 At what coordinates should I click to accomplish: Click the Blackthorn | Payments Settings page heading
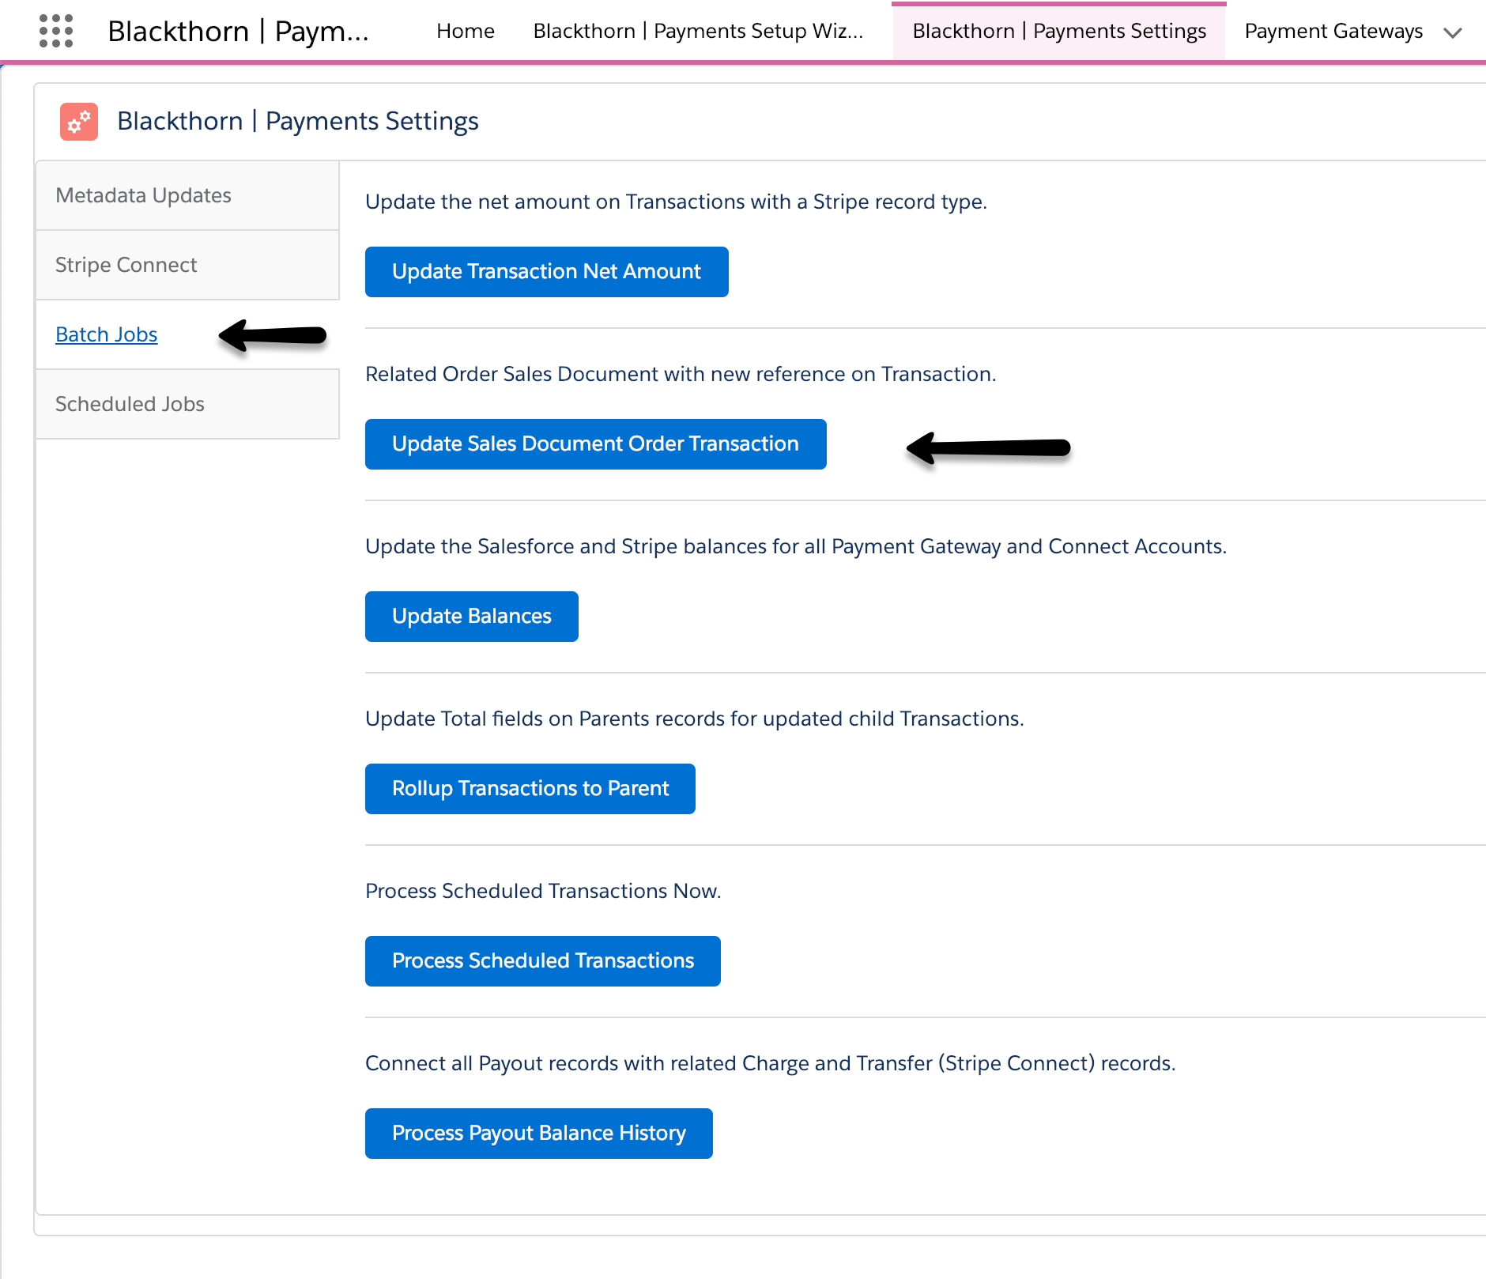point(298,121)
